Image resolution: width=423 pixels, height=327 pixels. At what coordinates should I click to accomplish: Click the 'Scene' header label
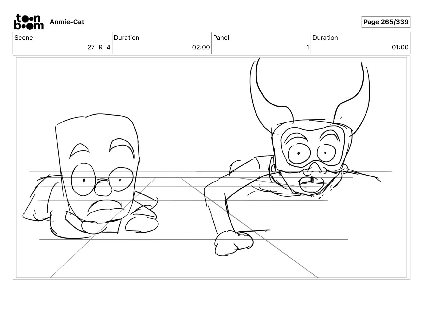(x=24, y=38)
